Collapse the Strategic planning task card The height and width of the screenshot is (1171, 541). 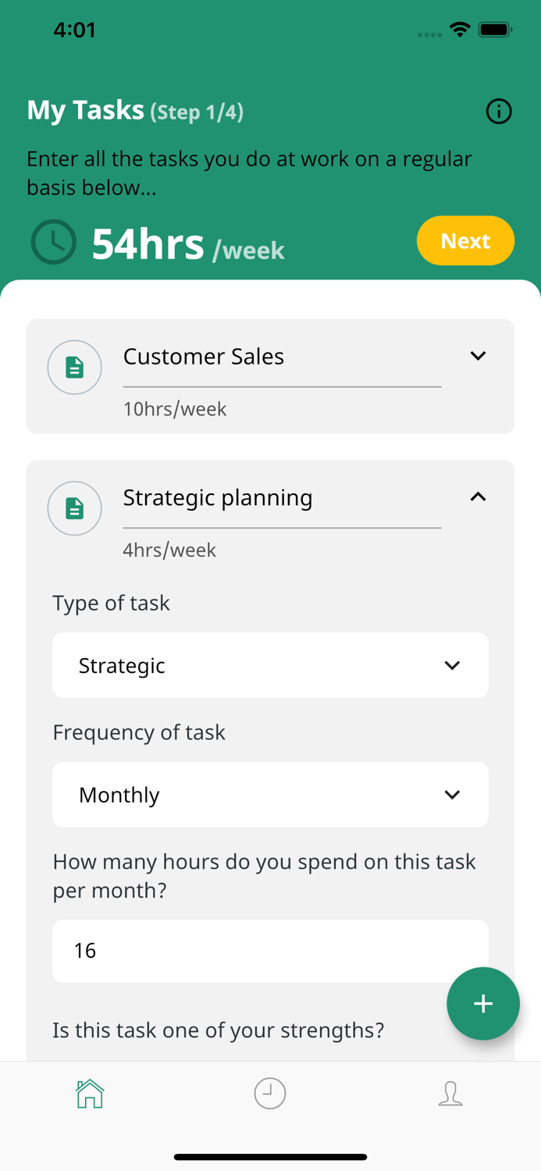click(478, 497)
